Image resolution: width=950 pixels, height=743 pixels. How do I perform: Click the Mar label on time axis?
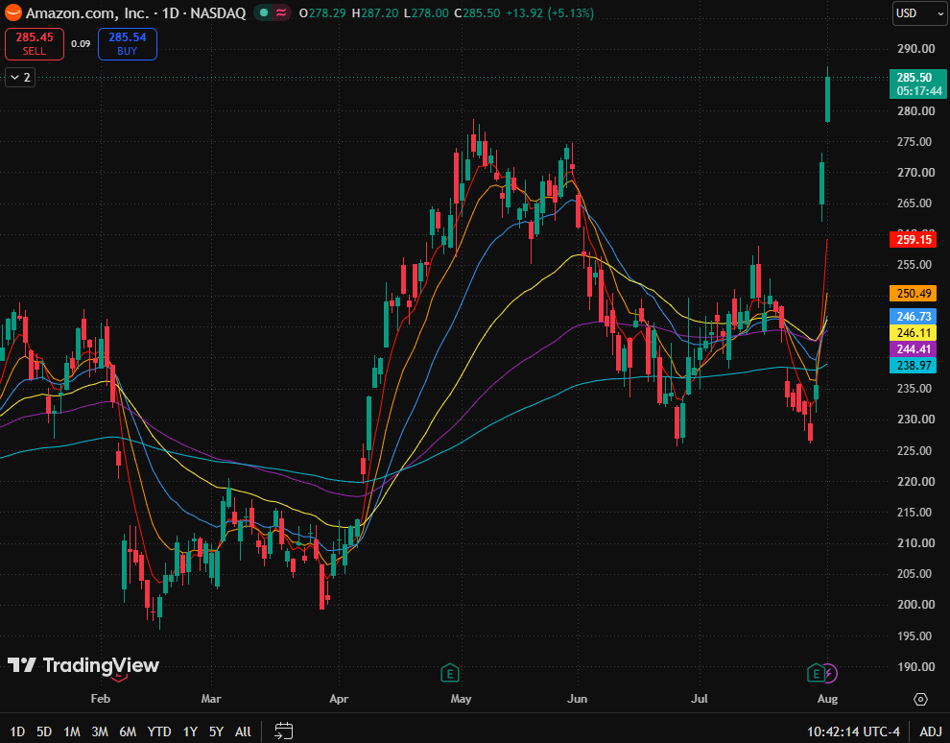(211, 699)
